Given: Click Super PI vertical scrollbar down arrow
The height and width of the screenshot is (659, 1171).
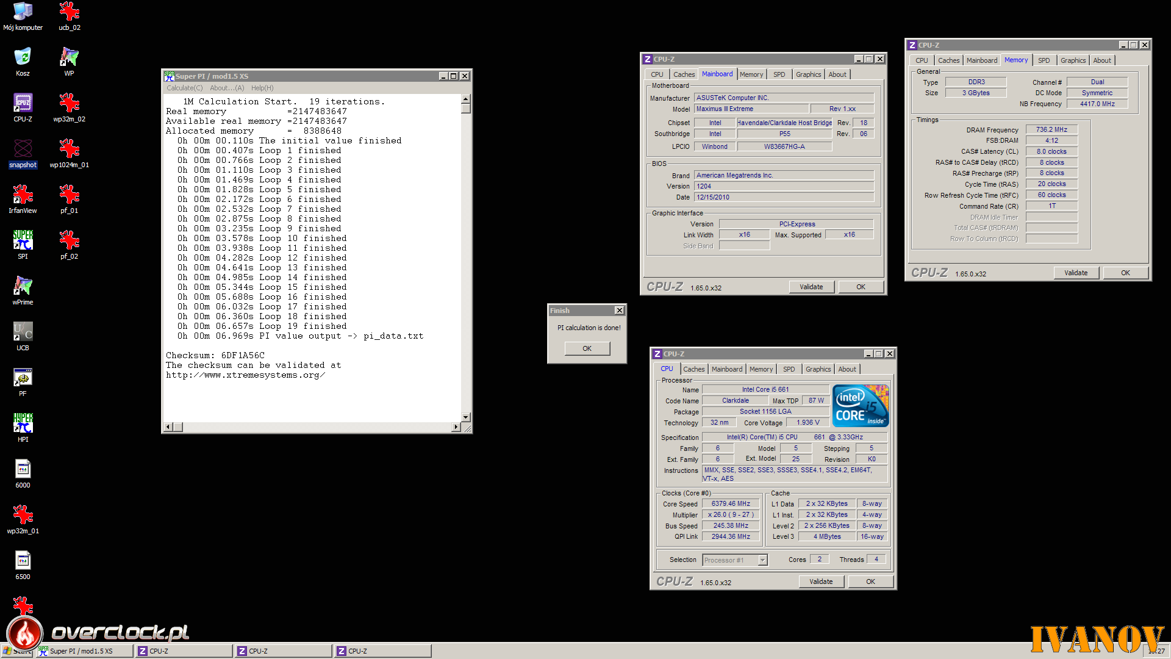Looking at the screenshot, I should [466, 417].
